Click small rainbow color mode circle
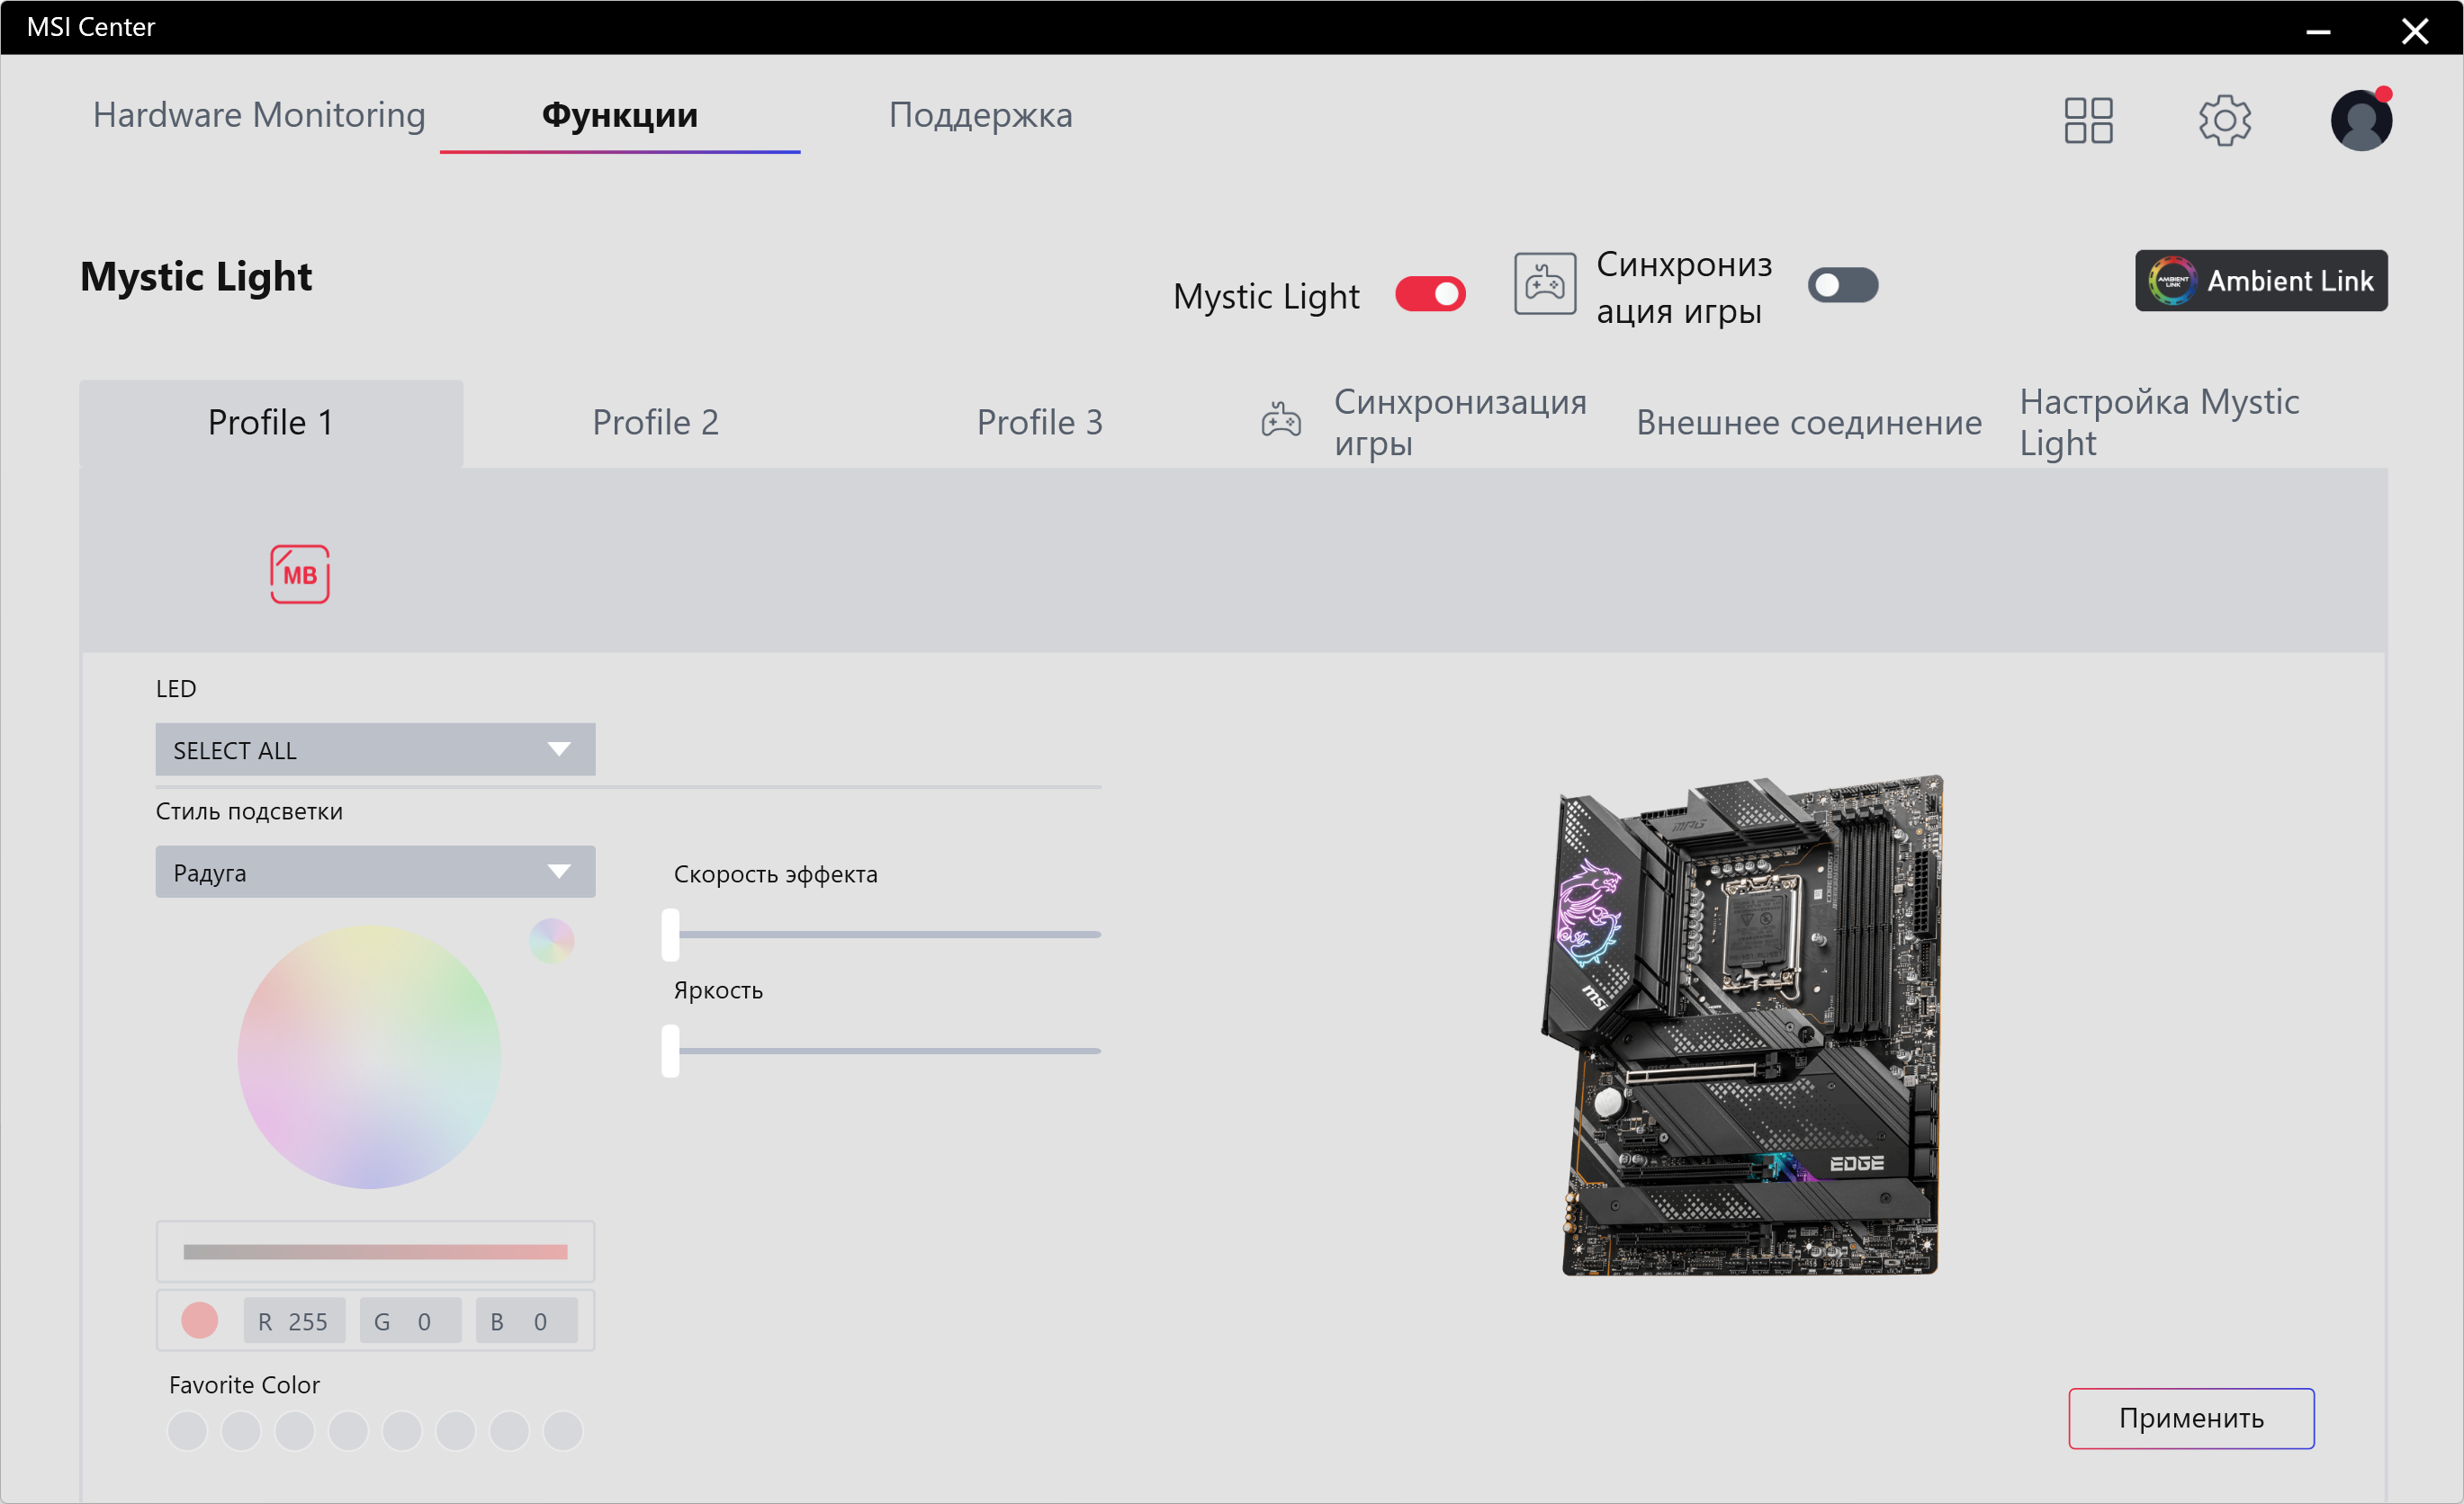The image size is (2464, 1504). tap(551, 940)
